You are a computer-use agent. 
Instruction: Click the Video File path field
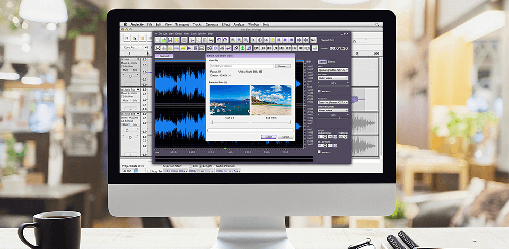(242, 66)
